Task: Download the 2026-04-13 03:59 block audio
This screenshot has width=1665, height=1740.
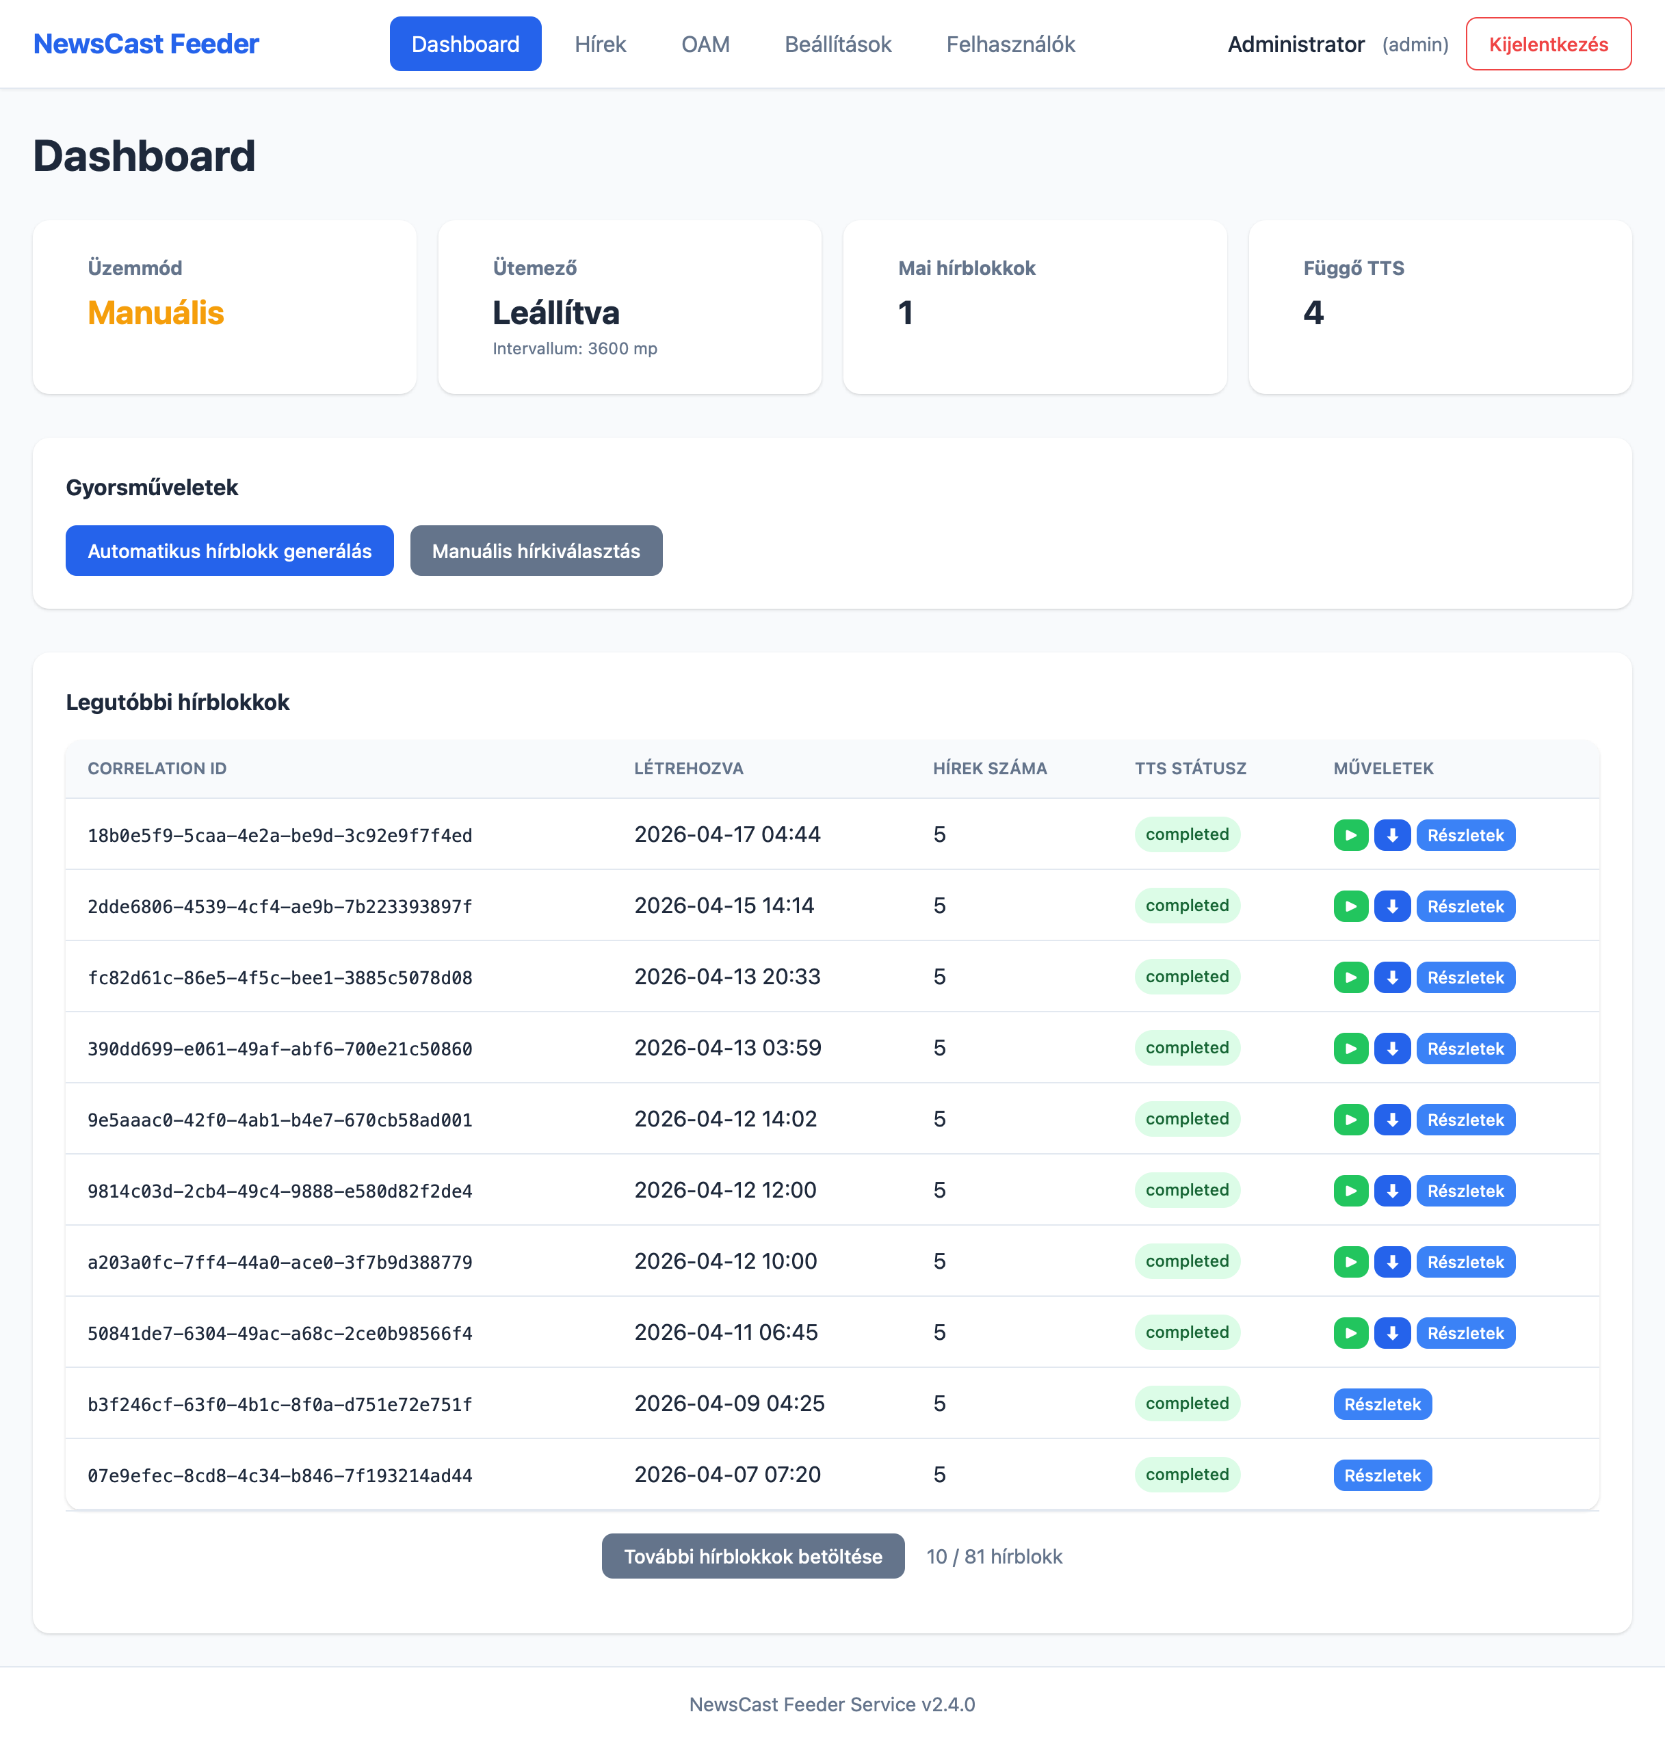Action: [1391, 1048]
